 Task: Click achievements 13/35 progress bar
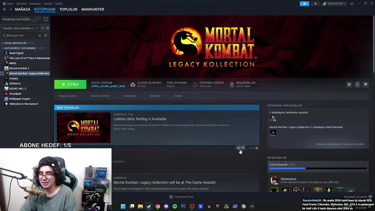point(318,169)
